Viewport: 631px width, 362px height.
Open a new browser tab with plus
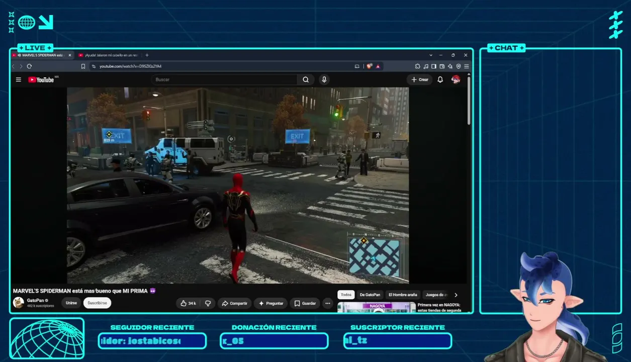tap(147, 55)
